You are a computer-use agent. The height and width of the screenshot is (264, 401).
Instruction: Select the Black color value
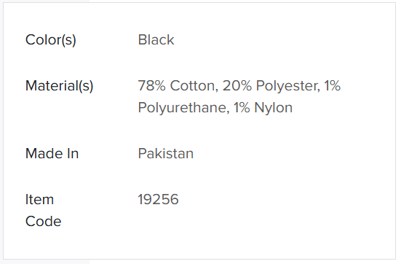156,40
